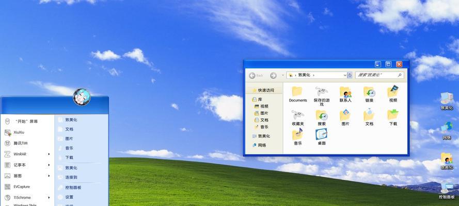Minimize the Explorer window

378,64
